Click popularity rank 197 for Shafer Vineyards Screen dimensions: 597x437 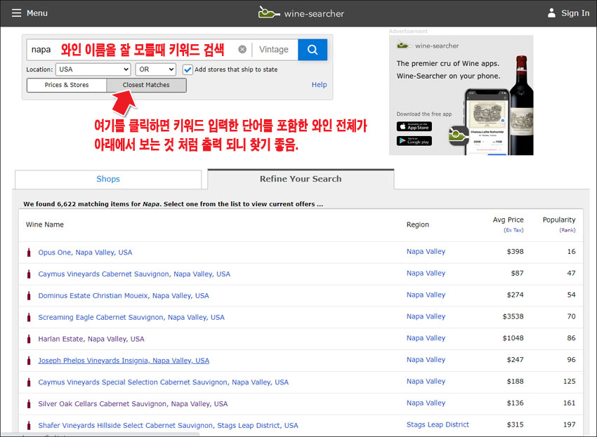click(570, 425)
